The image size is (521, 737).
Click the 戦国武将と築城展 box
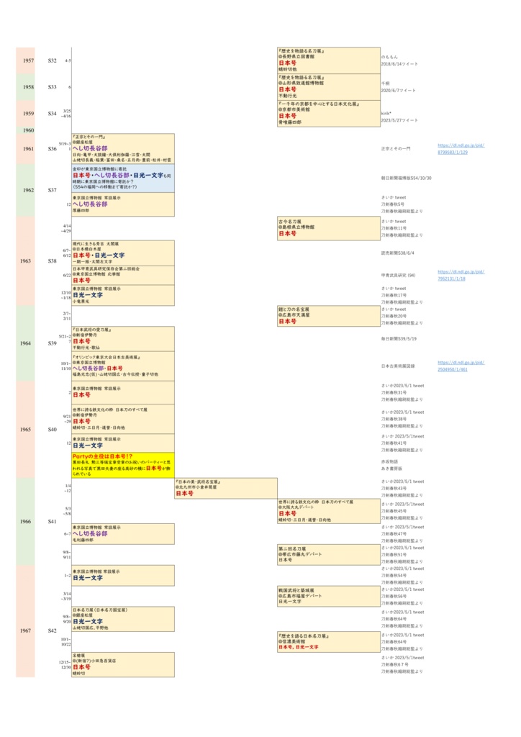point(329,596)
